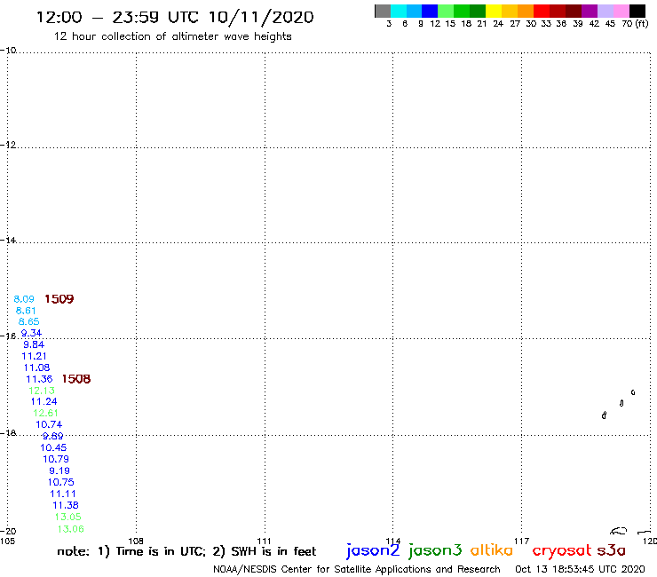The image size is (657, 577).
Task: Click the wave height value 10.45
Action: [53, 447]
